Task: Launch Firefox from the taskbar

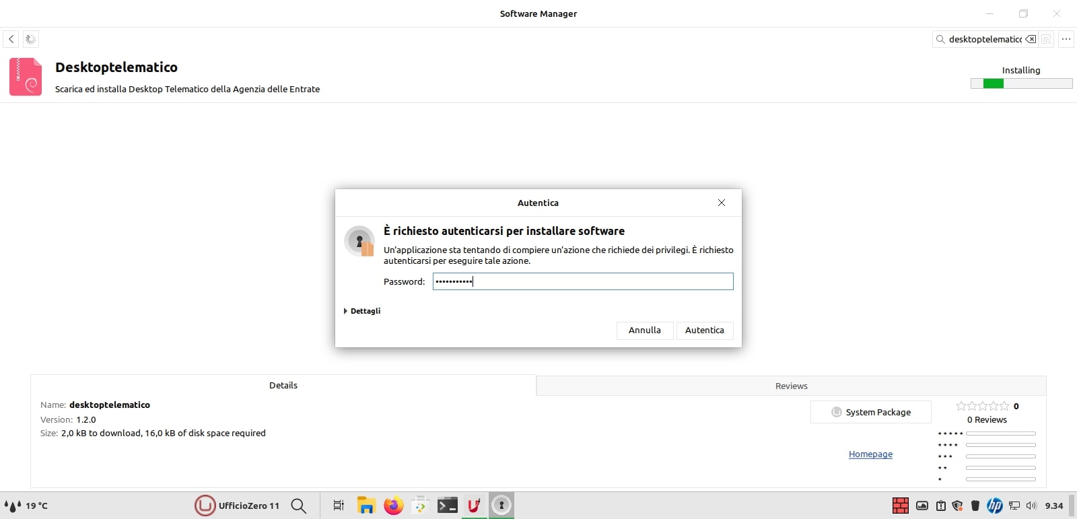Action: 393,506
